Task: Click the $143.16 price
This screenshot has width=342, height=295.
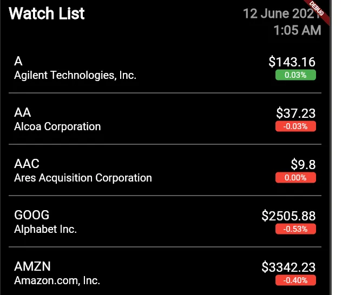Action: 292,62
